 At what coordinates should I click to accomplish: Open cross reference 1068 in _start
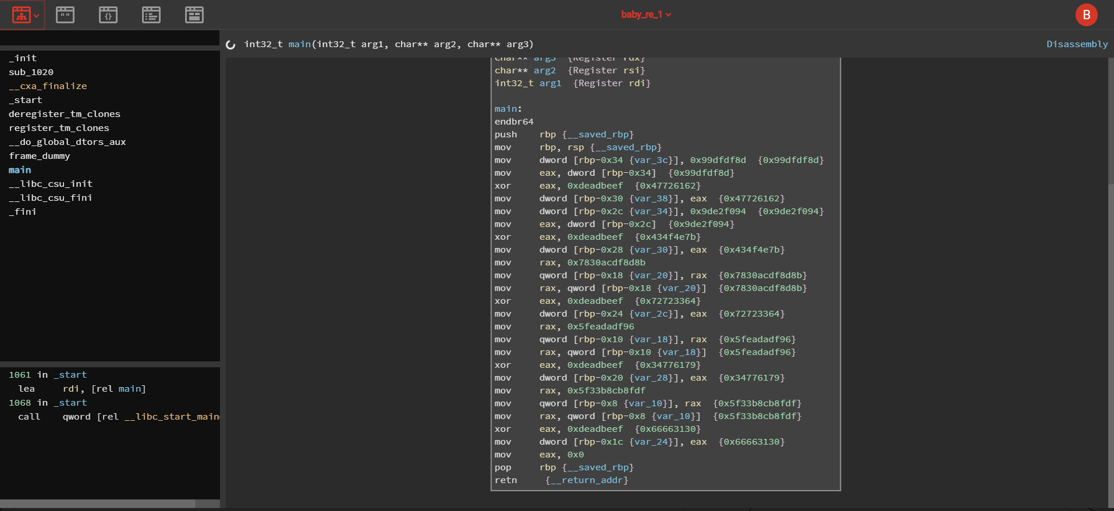(x=48, y=403)
